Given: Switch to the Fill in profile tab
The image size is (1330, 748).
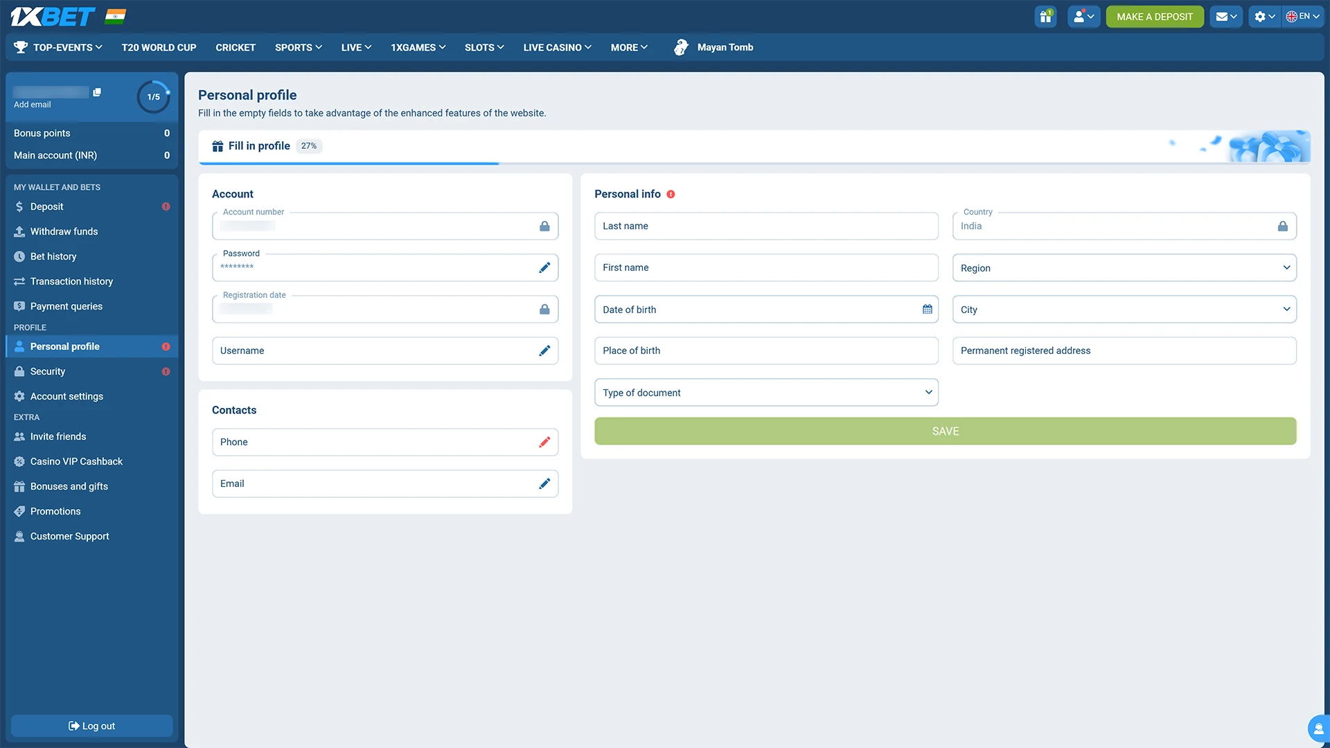Looking at the screenshot, I should point(258,145).
